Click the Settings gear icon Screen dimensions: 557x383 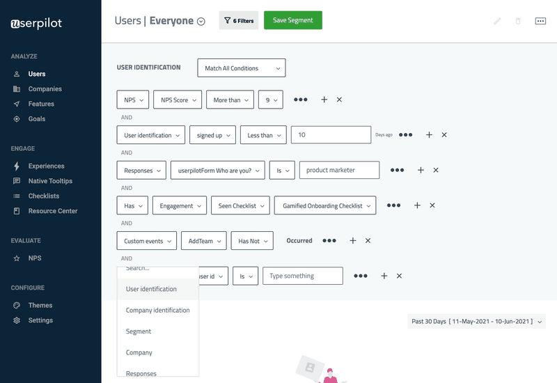coord(16,320)
